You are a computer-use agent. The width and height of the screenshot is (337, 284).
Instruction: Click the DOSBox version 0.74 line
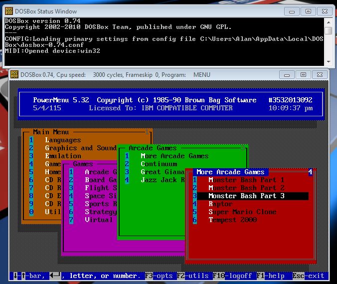point(42,21)
